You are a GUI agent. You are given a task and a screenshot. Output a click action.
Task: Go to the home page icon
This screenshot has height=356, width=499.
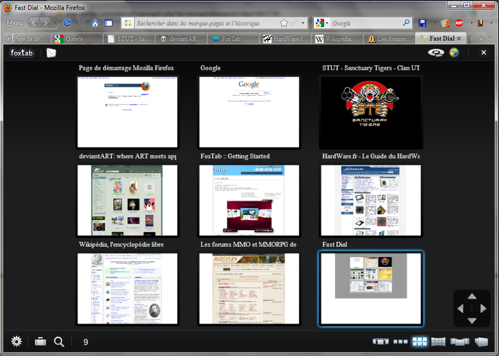[x=95, y=23]
